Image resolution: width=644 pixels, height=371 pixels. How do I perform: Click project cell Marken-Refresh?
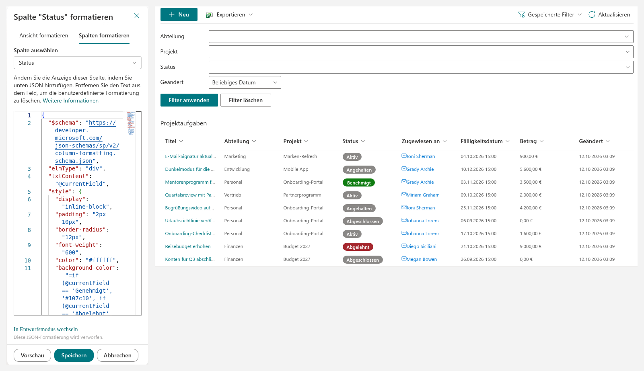[x=300, y=156]
